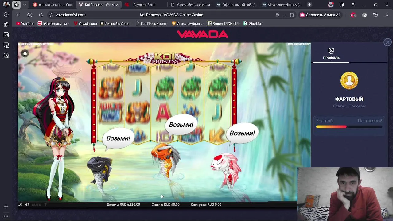Reload the current page
This screenshot has height=221, width=393.
tap(41, 15)
